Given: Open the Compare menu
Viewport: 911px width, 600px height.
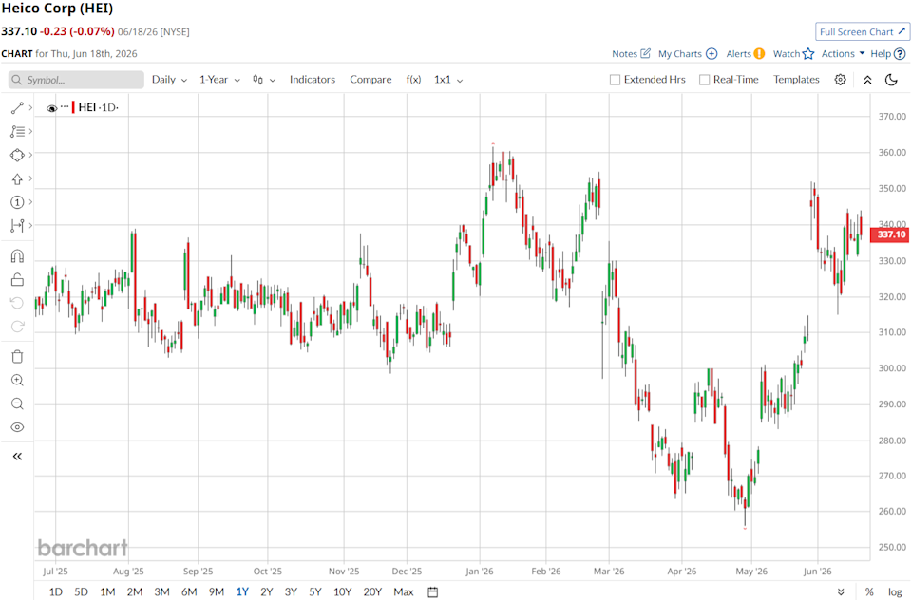Looking at the screenshot, I should click(370, 80).
